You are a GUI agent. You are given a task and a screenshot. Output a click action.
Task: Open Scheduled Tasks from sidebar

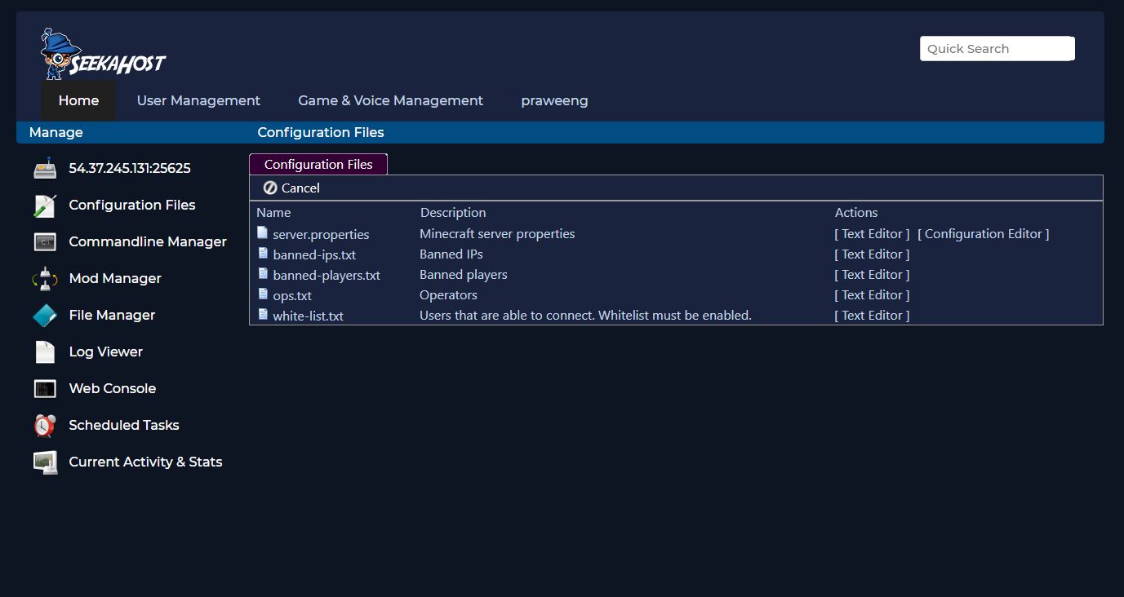tap(124, 426)
